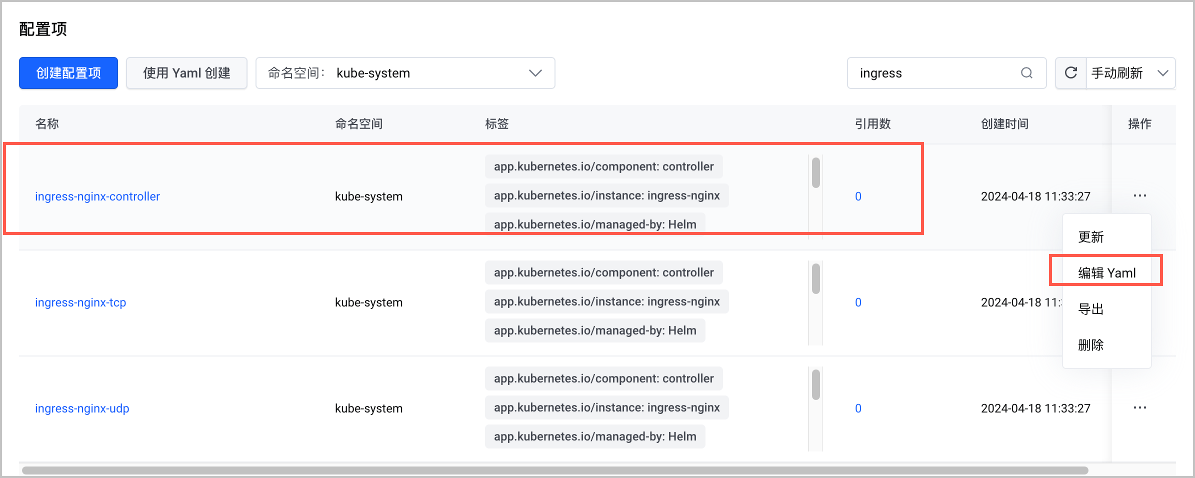The image size is (1195, 478).
Task: Open the ingress-nginx-controller config link
Action: [x=97, y=196]
